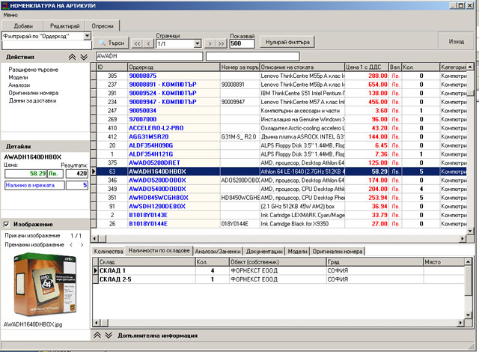Switch to the bottom Оригинални номера tab
This screenshot has height=352, width=479.
[338, 251]
